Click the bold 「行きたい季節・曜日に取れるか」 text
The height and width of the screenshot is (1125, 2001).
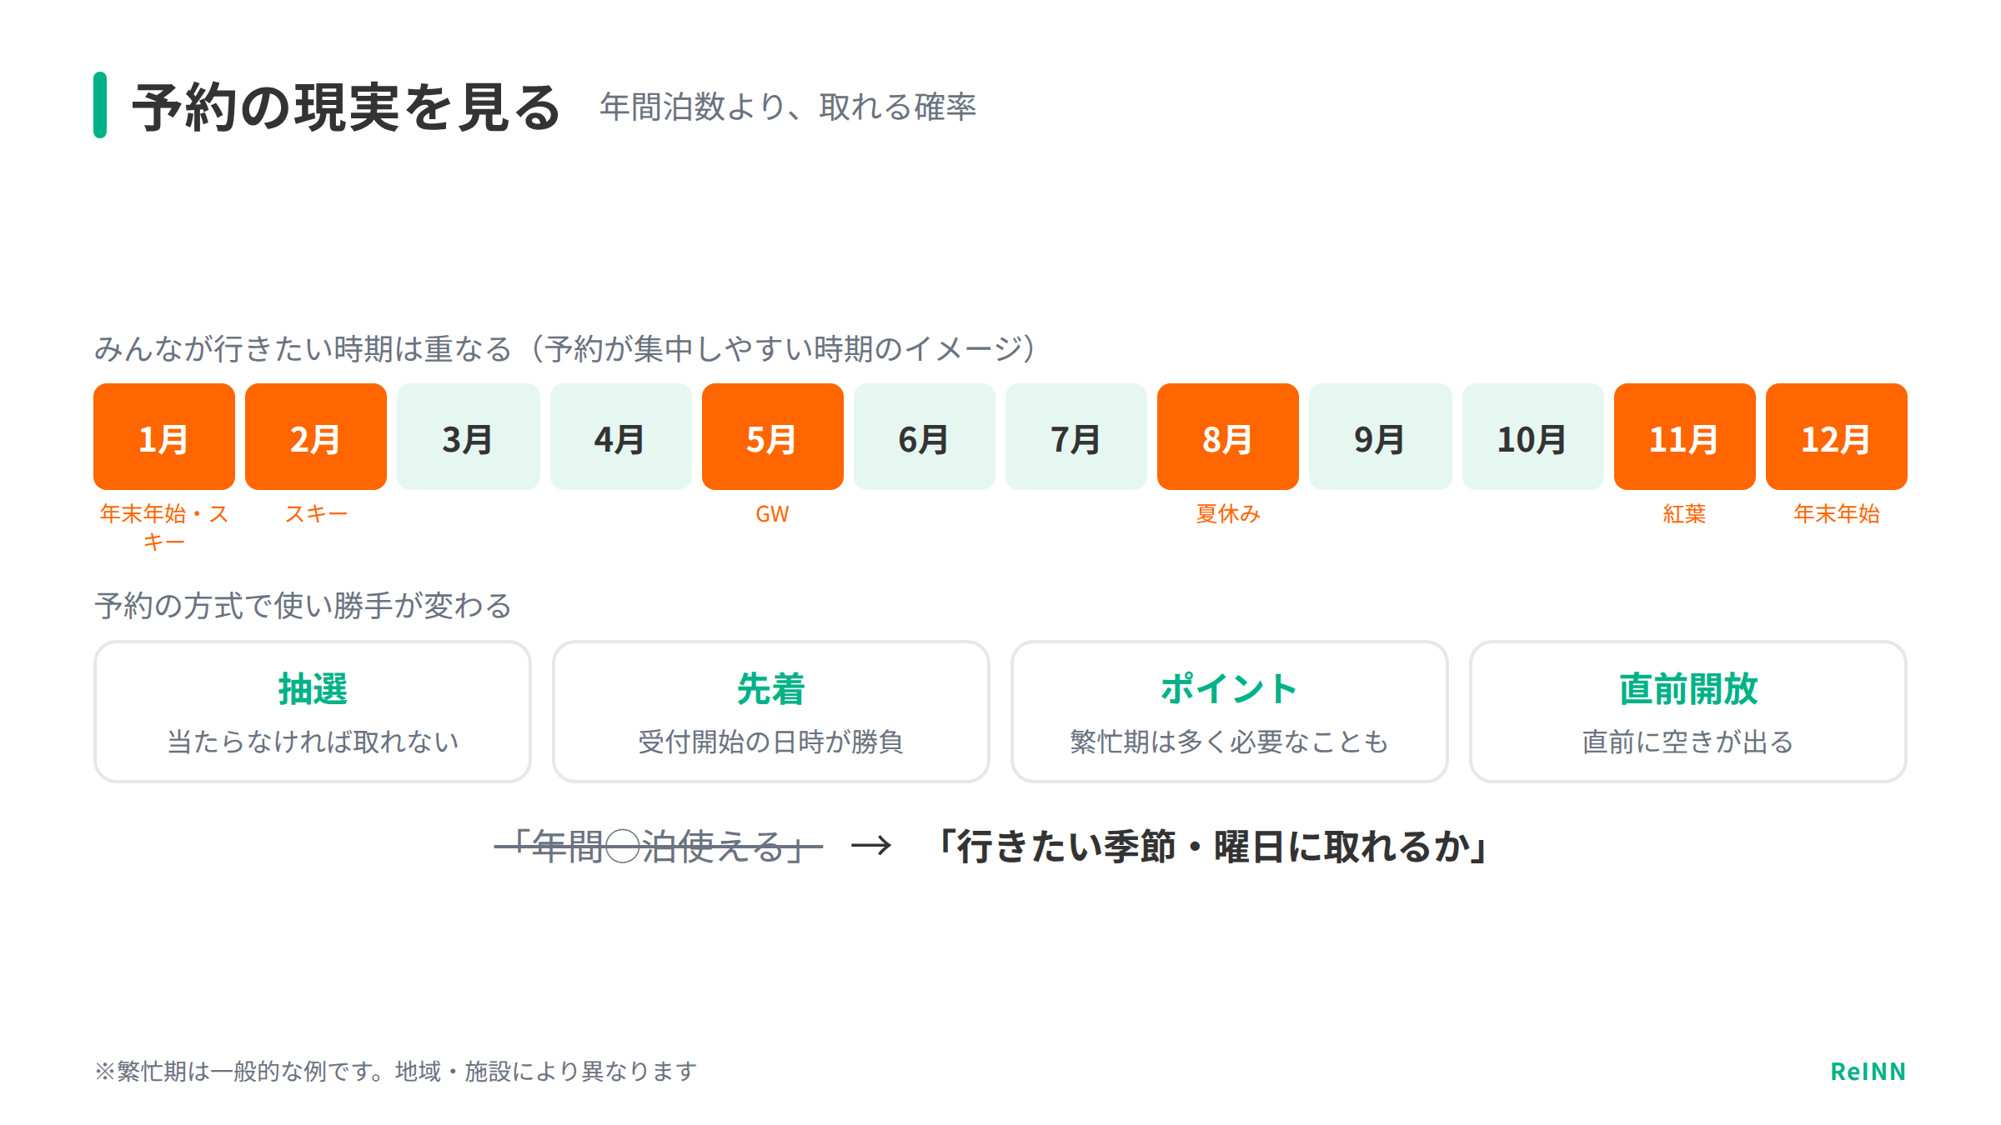(x=1214, y=847)
